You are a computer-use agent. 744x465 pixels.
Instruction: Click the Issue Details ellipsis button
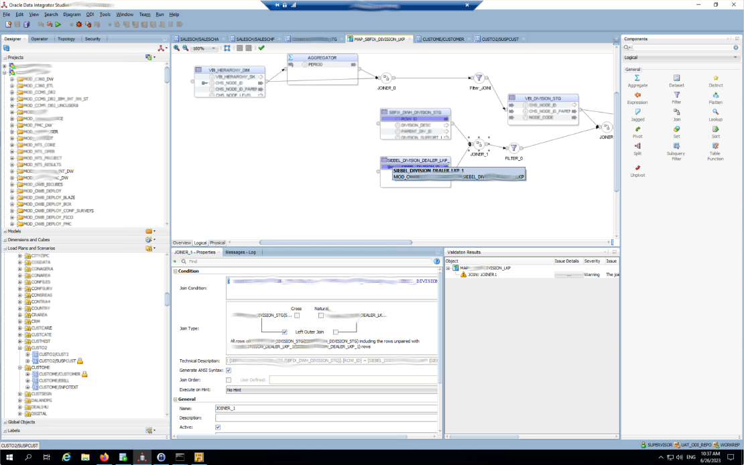(568, 275)
